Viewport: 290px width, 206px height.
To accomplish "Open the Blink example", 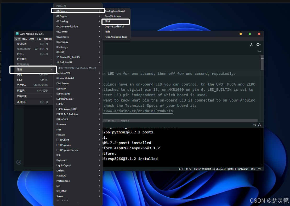I will pos(116,21).
